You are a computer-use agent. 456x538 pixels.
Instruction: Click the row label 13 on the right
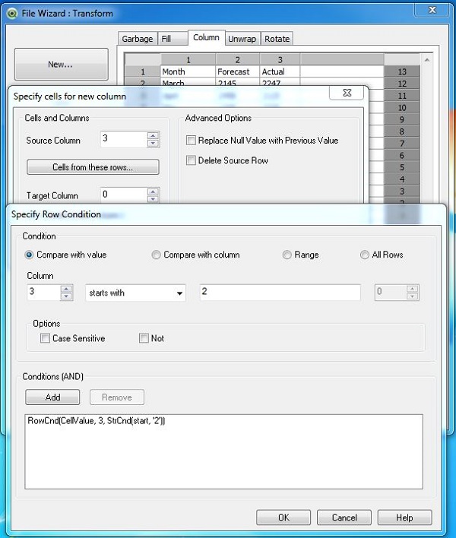(402, 71)
